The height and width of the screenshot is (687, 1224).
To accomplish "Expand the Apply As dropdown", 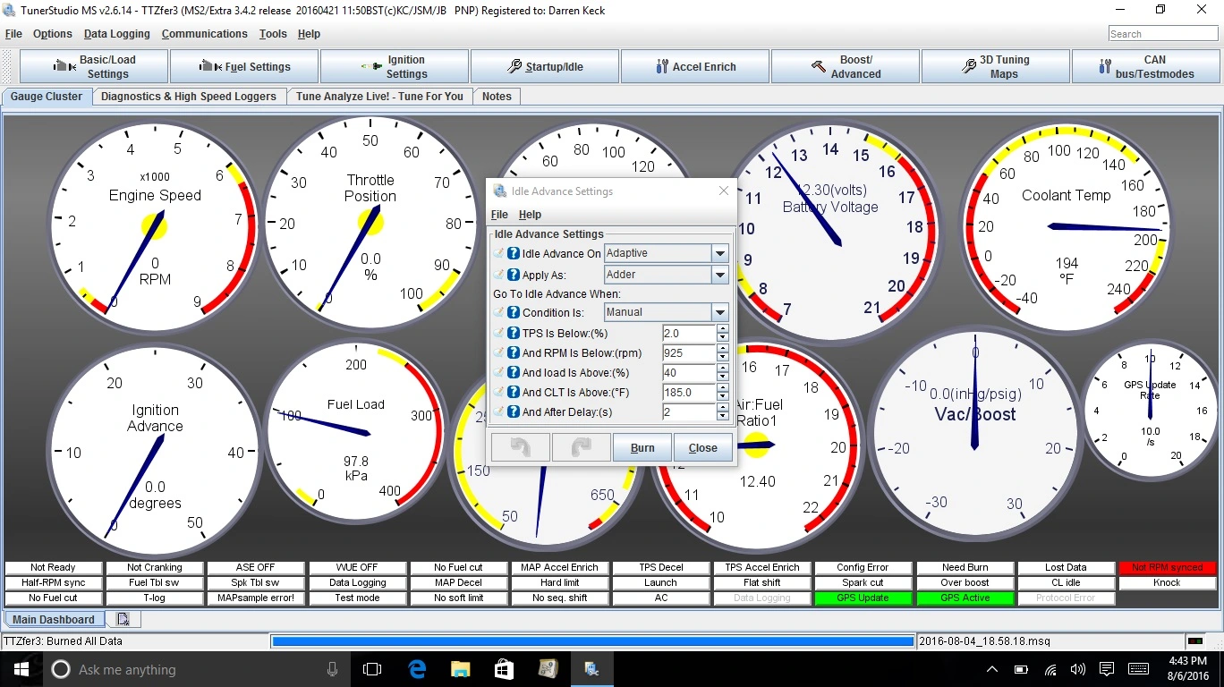I will [720, 276].
